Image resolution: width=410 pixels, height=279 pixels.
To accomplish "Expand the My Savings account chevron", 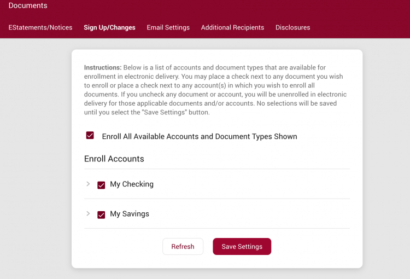I will point(88,213).
